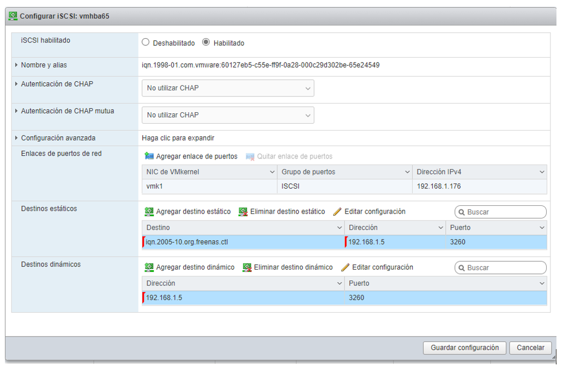Open Destino column menu arrow
The image size is (569, 372).
pyautogui.click(x=340, y=228)
